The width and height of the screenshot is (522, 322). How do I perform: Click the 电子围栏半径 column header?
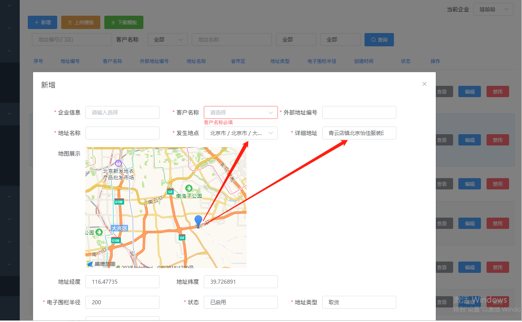coord(322,61)
